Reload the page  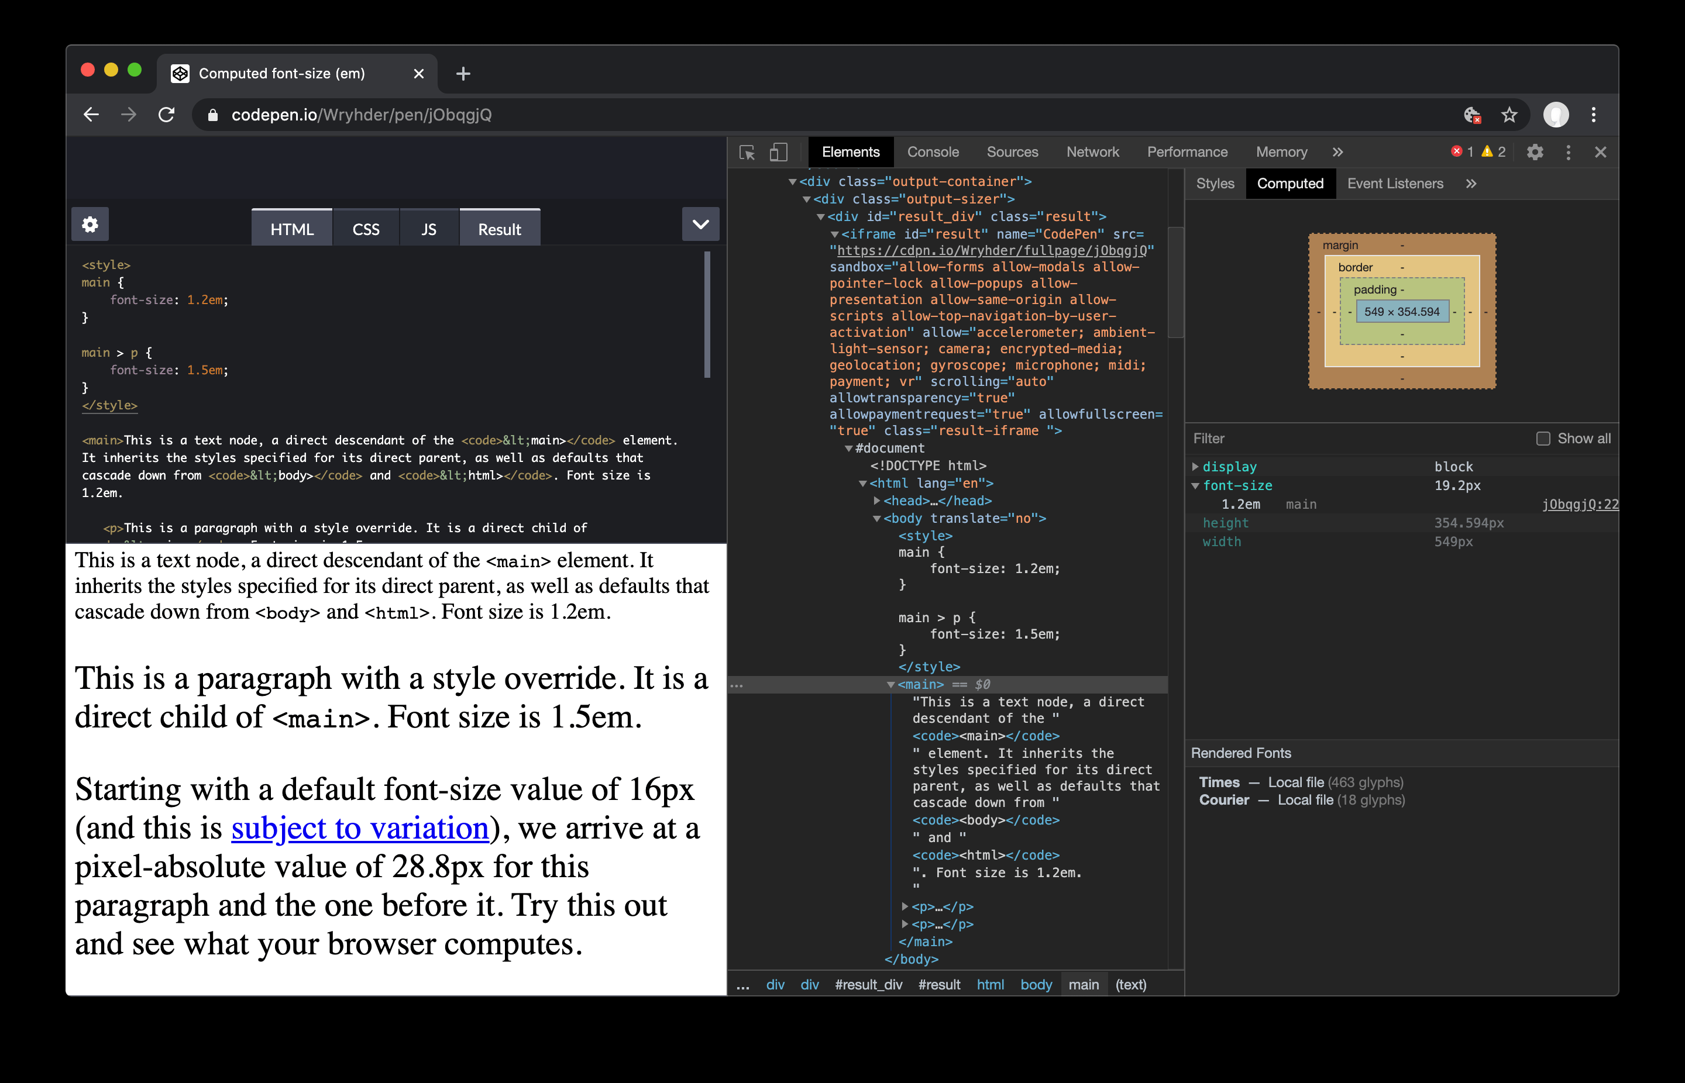tap(167, 115)
